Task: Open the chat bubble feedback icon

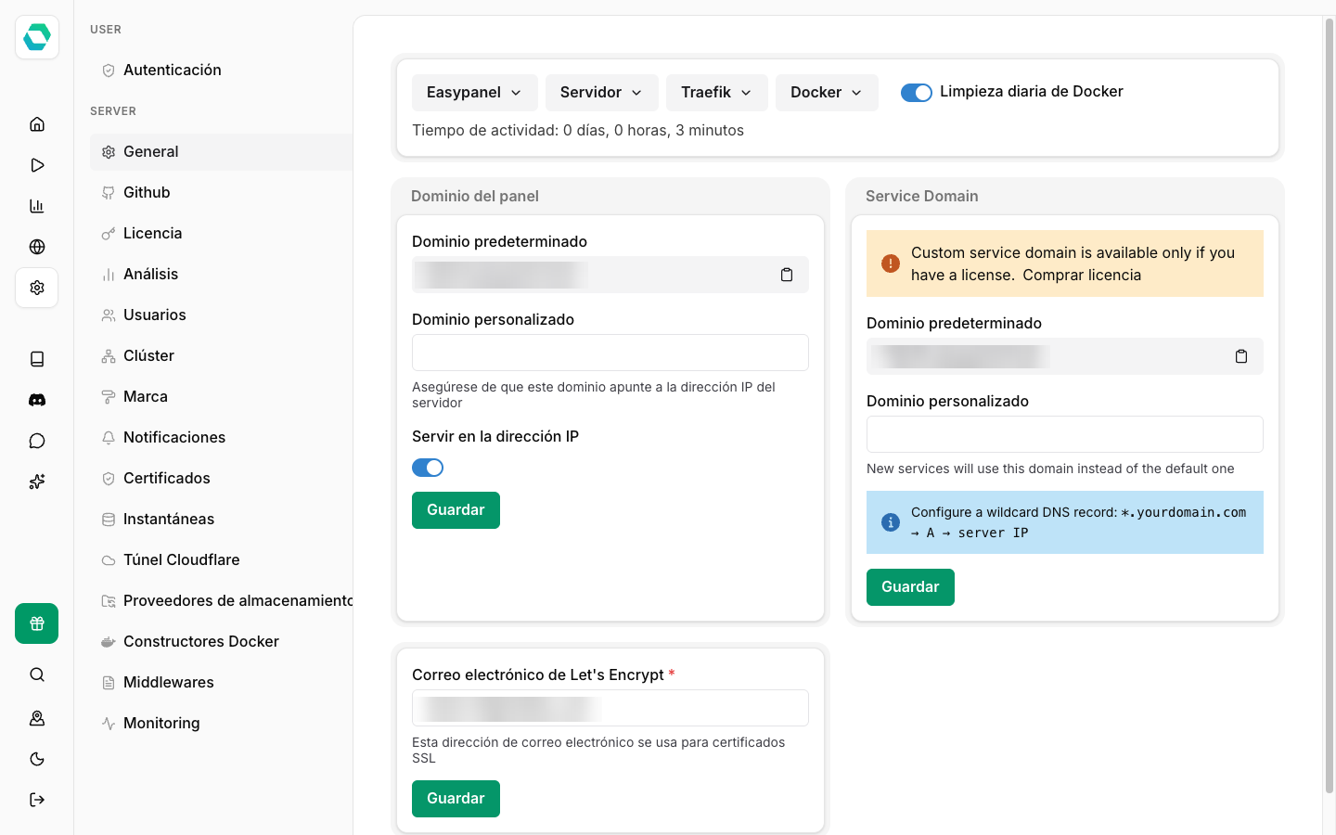Action: [x=37, y=441]
